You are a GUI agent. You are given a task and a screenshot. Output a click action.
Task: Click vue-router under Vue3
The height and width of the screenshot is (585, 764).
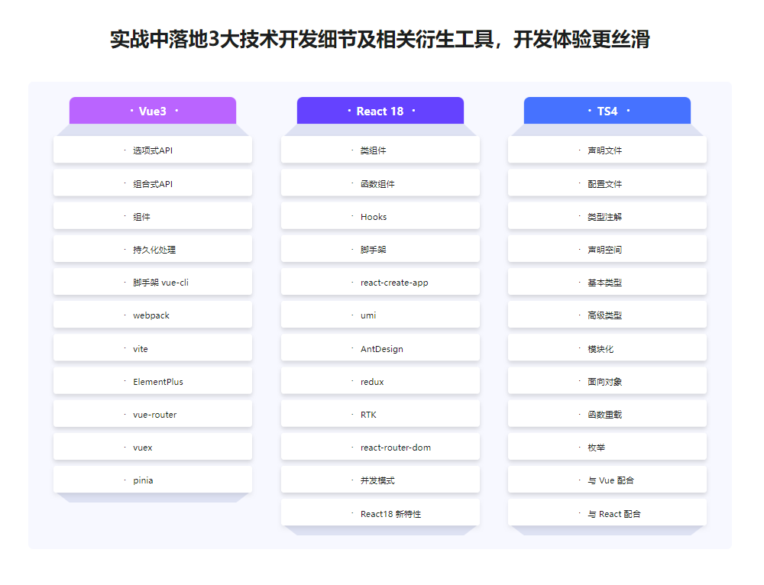(152, 413)
